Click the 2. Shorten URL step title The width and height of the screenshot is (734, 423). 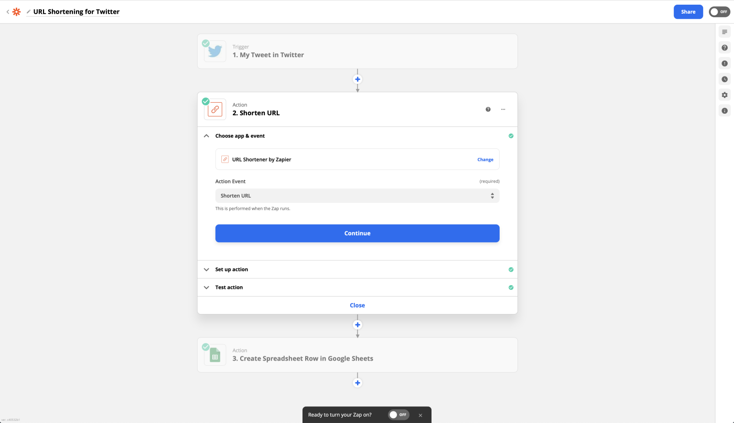pyautogui.click(x=256, y=113)
